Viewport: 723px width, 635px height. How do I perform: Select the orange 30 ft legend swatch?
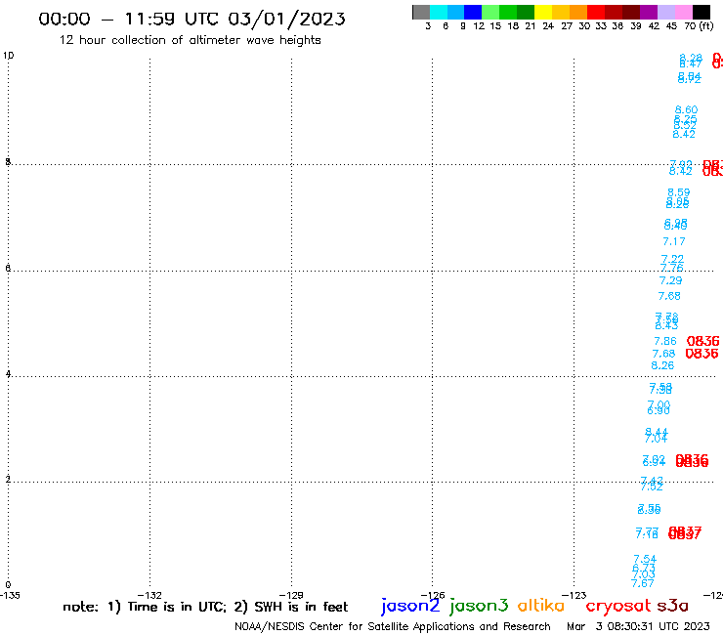578,12
